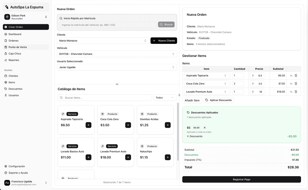Go to Punto de Venta in sidebar
Image resolution: width=308 pixels, height=190 pixels.
click(x=17, y=47)
